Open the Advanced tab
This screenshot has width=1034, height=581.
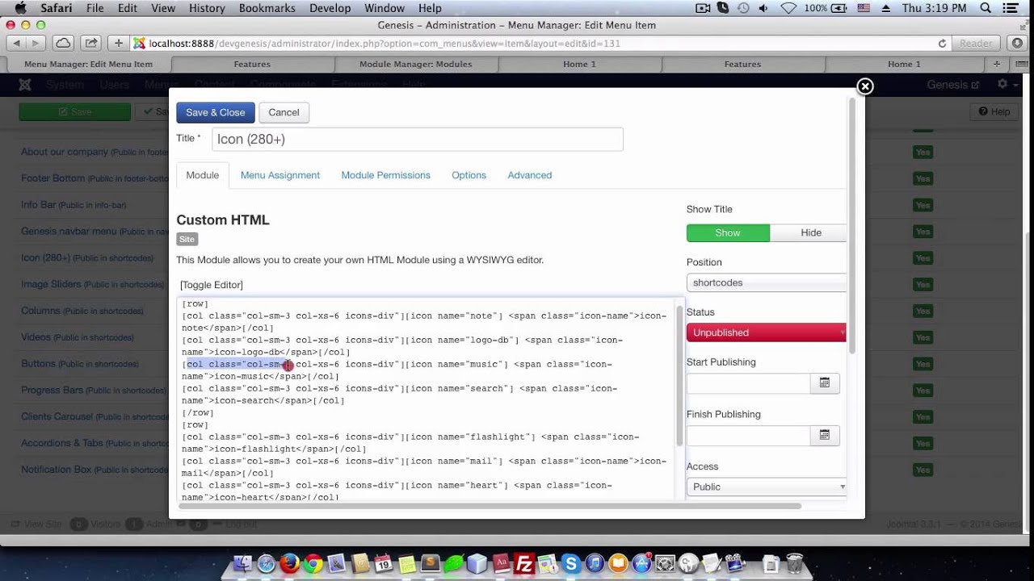coord(530,175)
